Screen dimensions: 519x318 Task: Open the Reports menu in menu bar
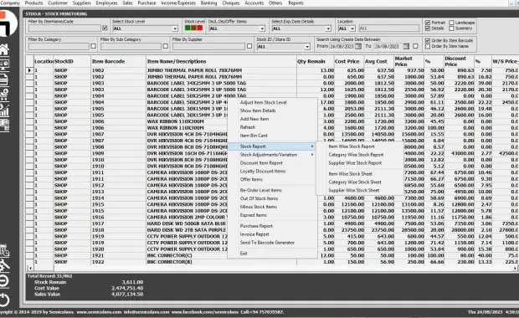point(295,3)
